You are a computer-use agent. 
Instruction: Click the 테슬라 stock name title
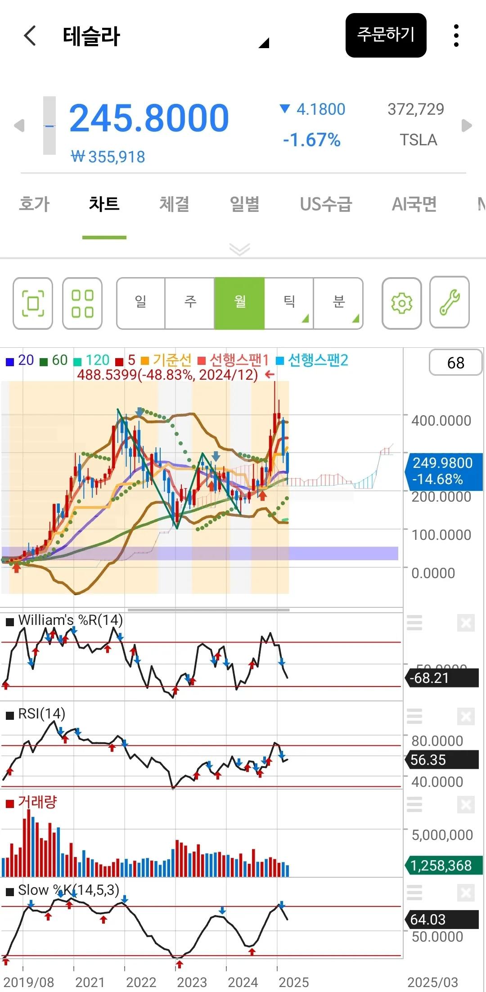click(x=91, y=36)
